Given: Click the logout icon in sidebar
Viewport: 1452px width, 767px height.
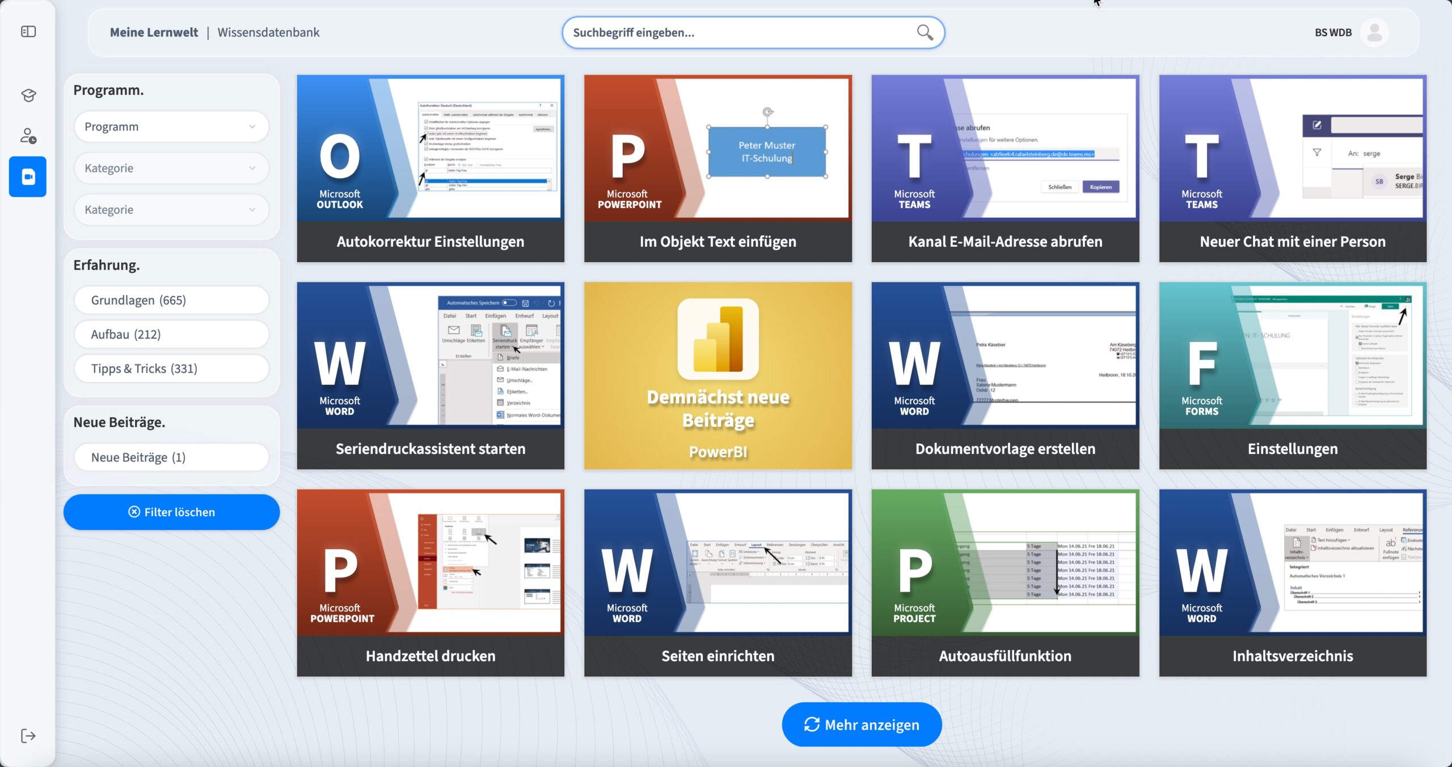Looking at the screenshot, I should tap(28, 736).
